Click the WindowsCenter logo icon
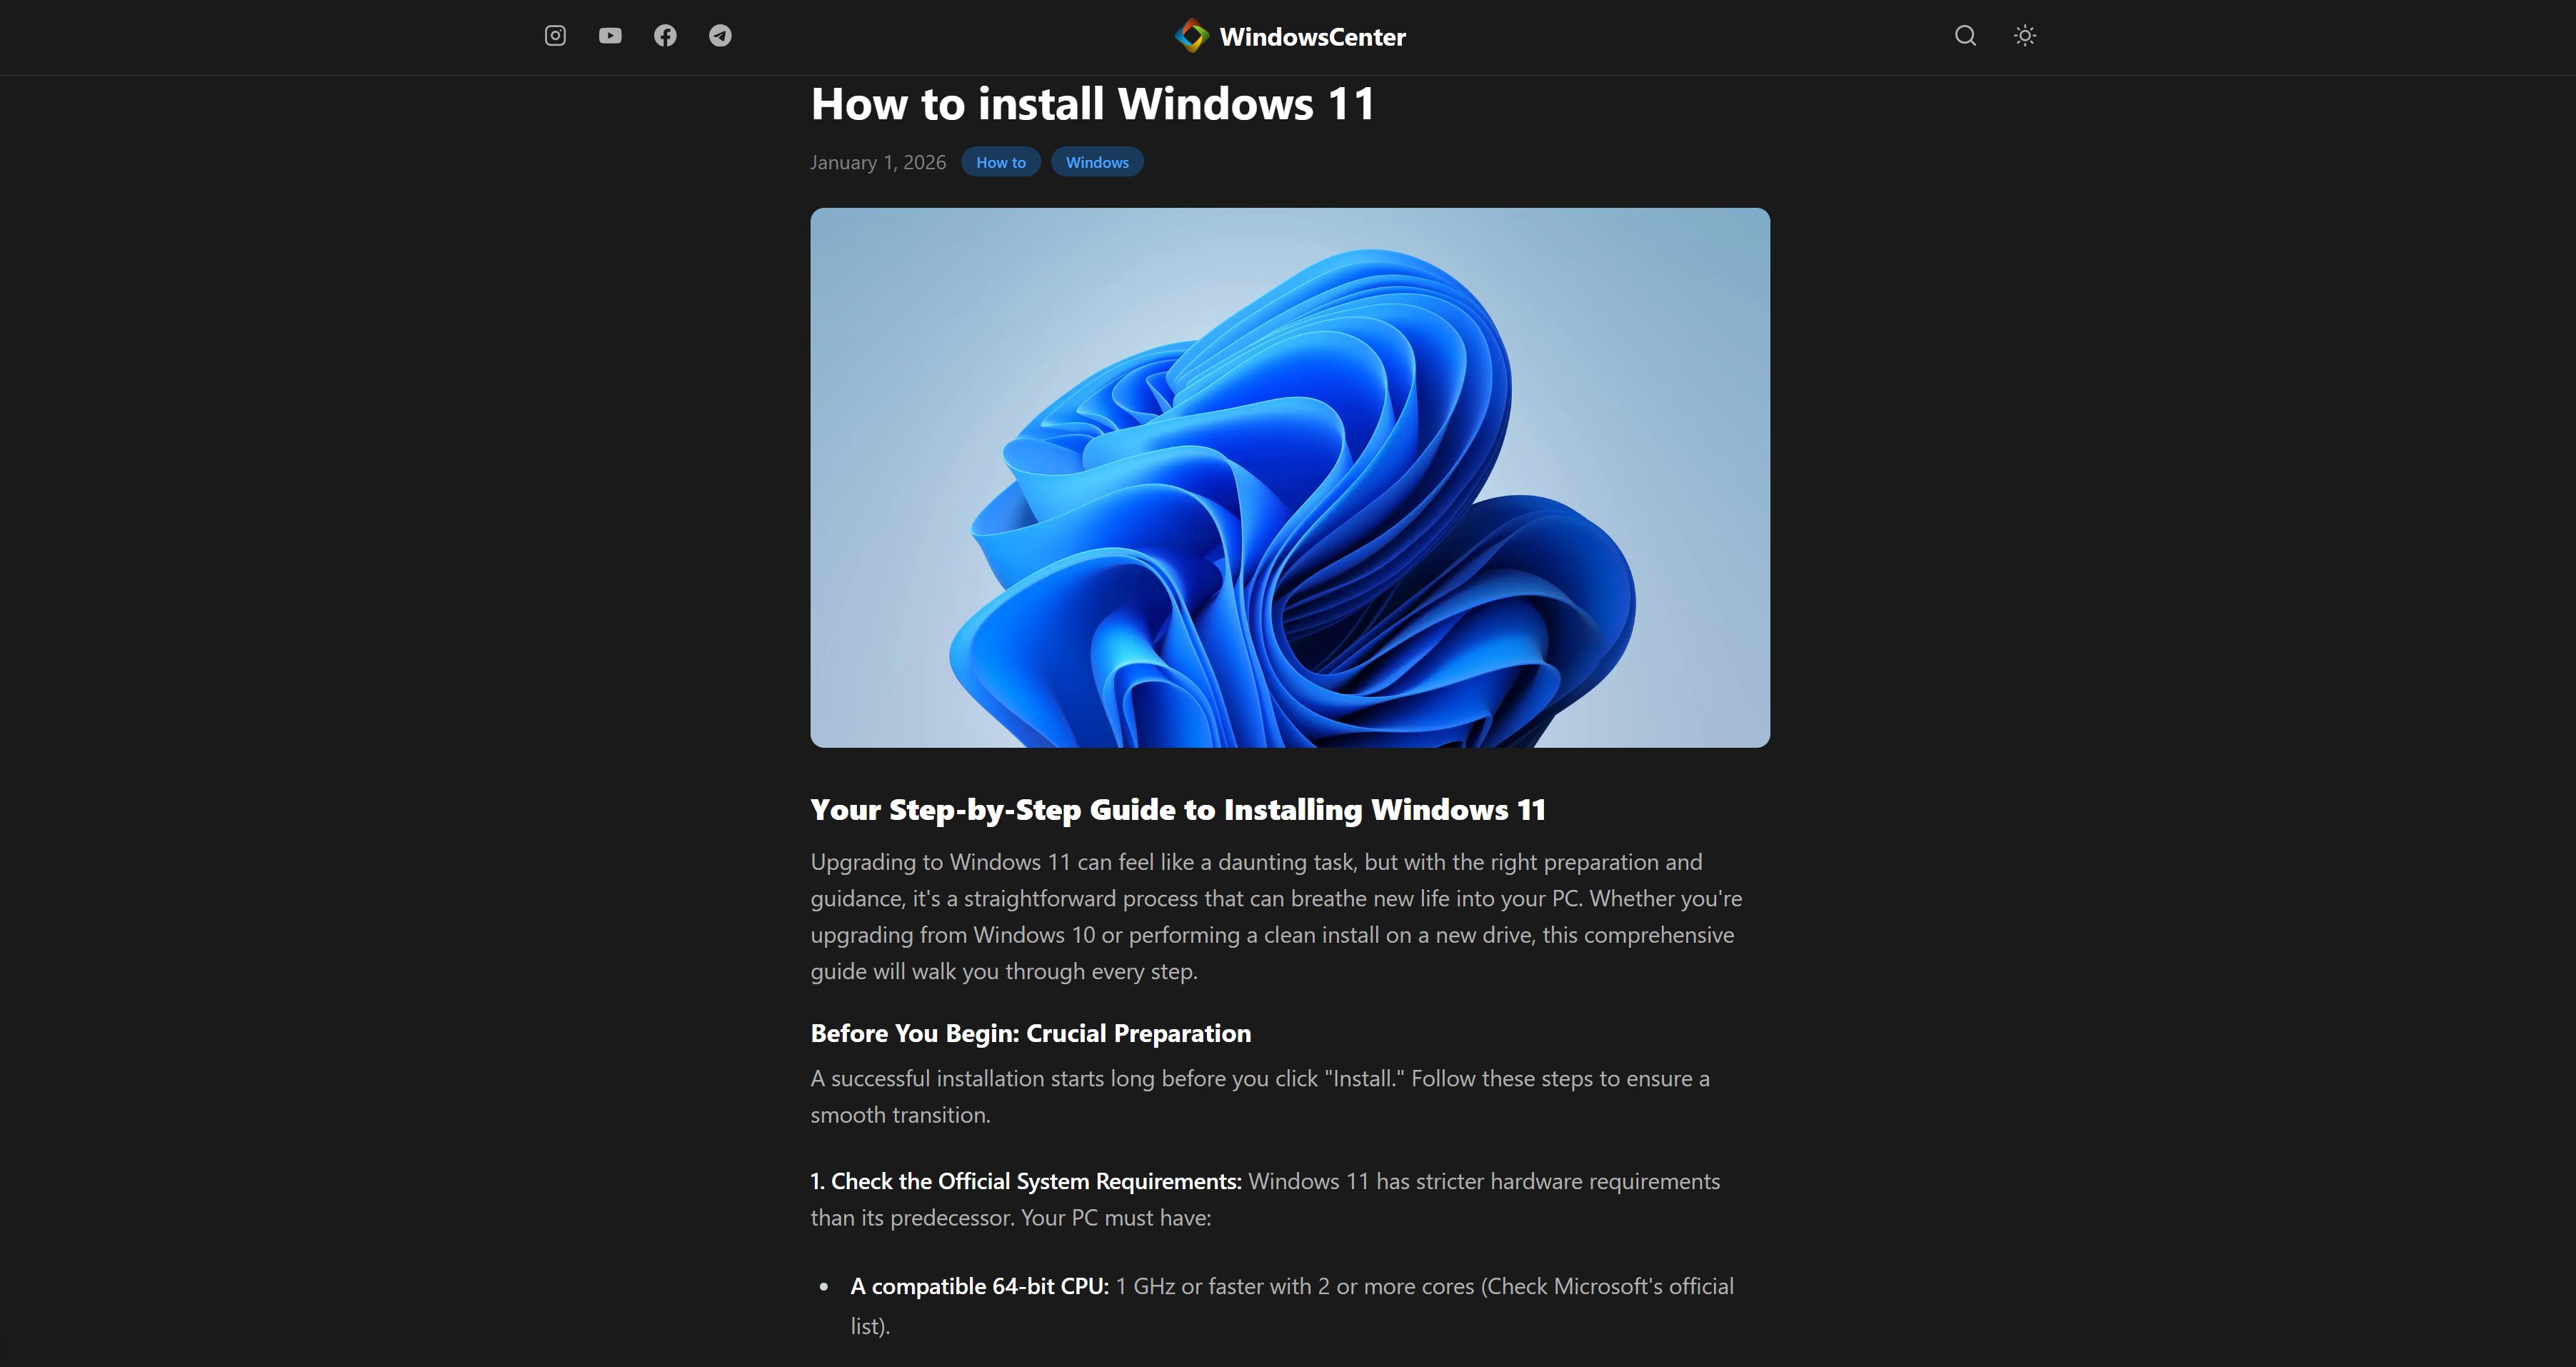Image resolution: width=2576 pixels, height=1367 pixels. tap(1192, 36)
